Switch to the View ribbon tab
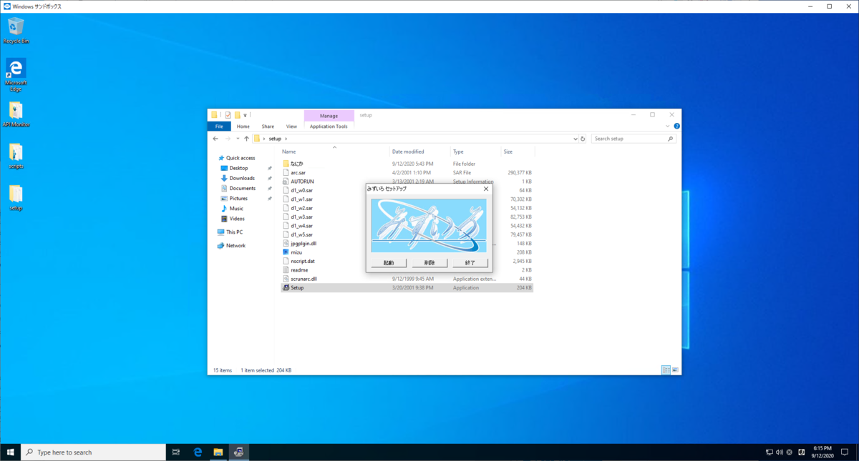The height and width of the screenshot is (461, 859). (291, 127)
